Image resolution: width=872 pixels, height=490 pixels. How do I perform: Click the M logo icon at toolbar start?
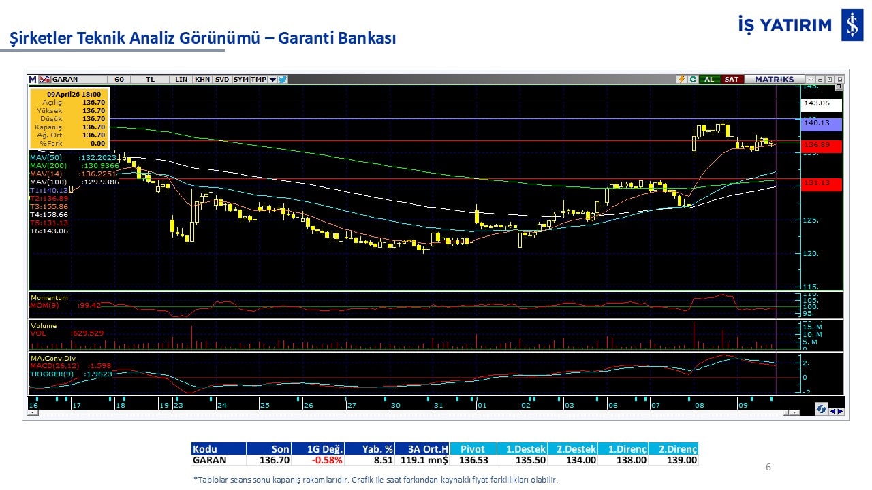32,80
